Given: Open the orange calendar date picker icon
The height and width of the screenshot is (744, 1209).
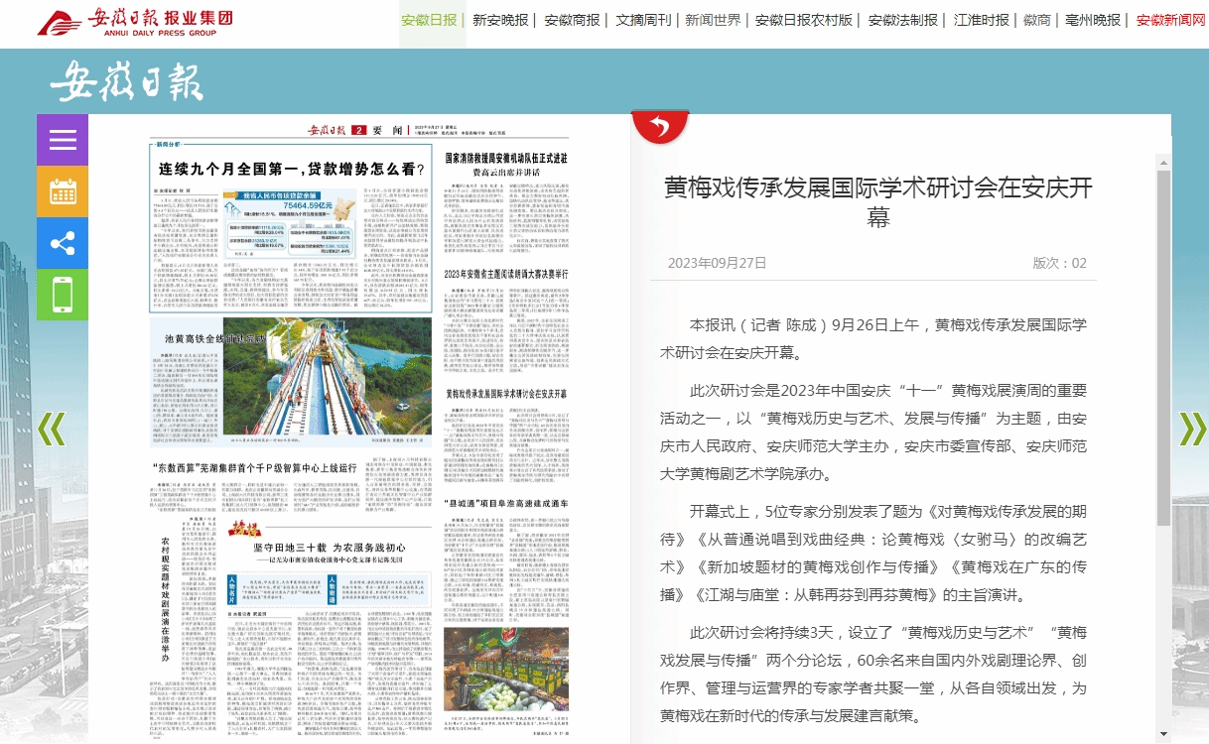Looking at the screenshot, I should coord(63,191).
